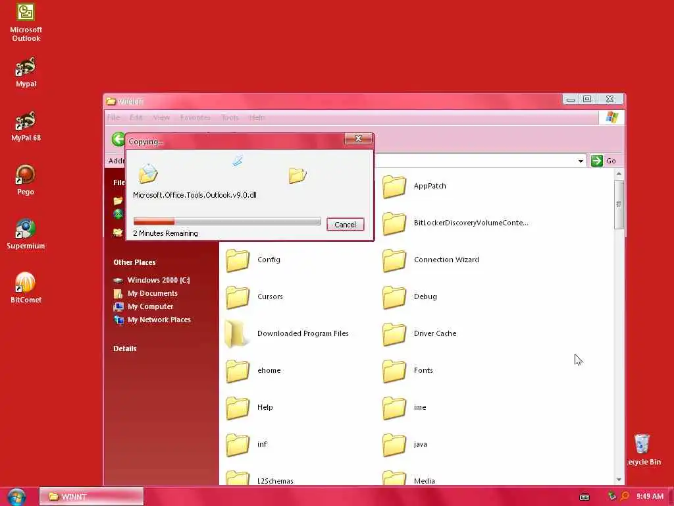Select the MyPal 68 desktop shortcut
674x506 pixels.
(x=26, y=126)
